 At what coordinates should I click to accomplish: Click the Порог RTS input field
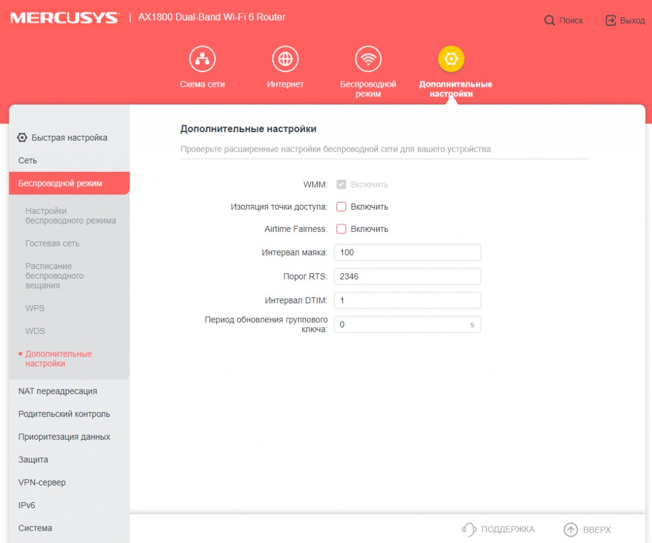tap(407, 276)
